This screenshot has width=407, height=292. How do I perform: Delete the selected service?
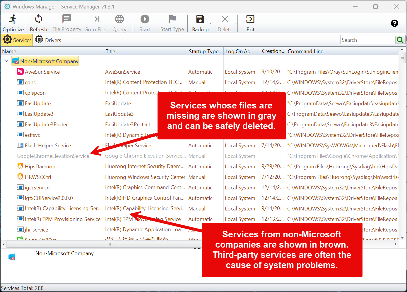[225, 23]
